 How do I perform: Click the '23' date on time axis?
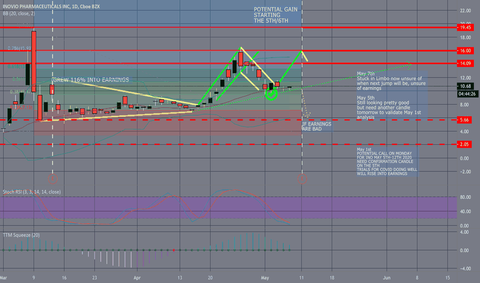[95, 278]
